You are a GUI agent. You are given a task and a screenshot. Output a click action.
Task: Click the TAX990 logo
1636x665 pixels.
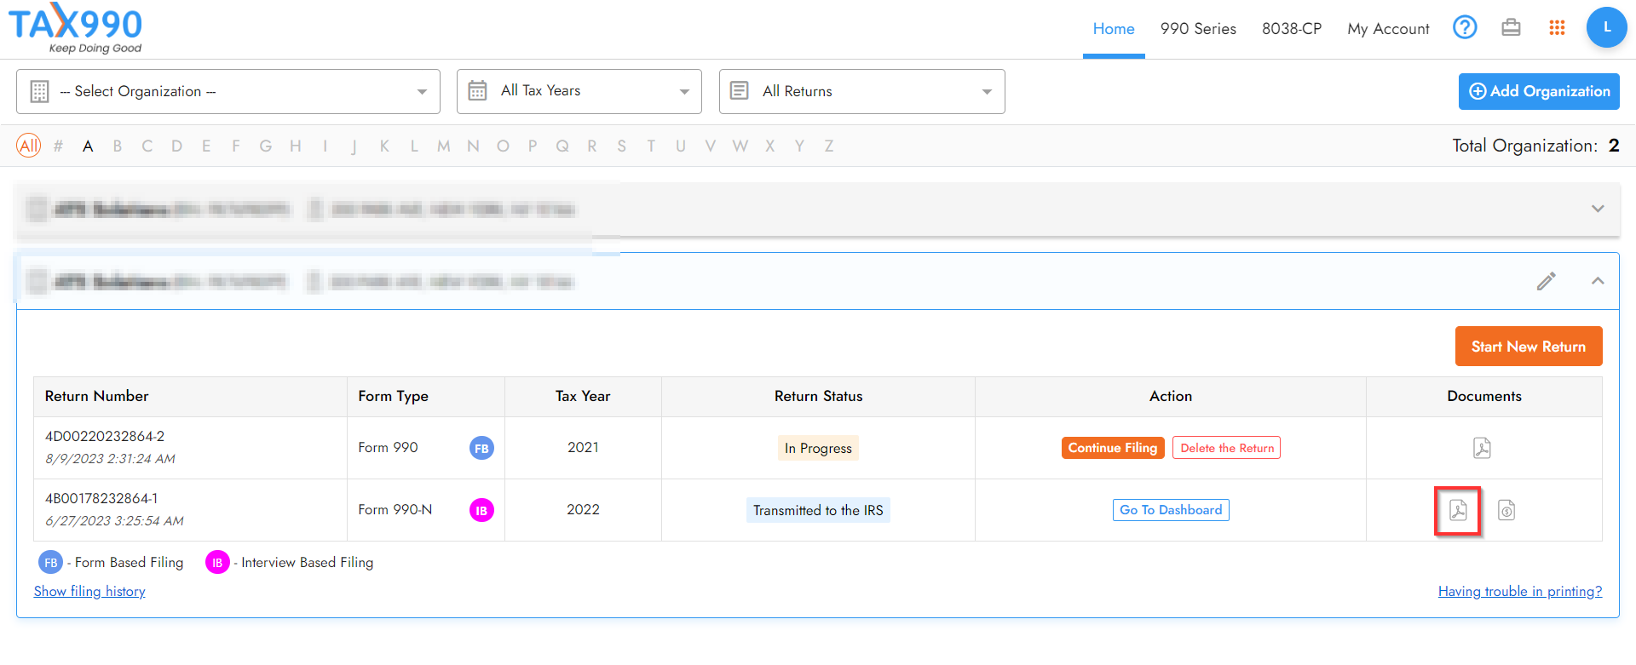(76, 28)
